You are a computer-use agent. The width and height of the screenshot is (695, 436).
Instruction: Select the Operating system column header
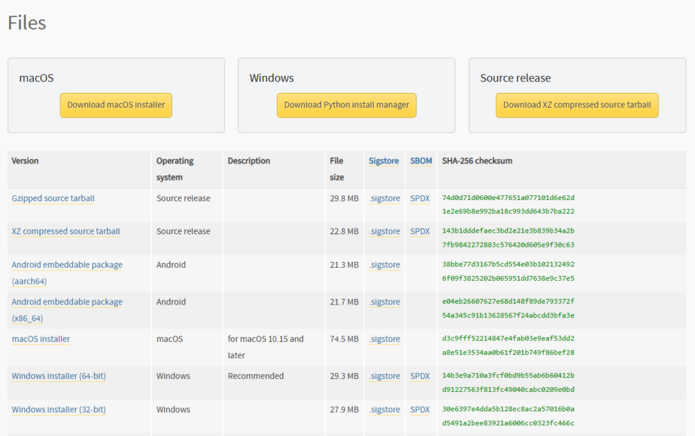[x=175, y=169]
